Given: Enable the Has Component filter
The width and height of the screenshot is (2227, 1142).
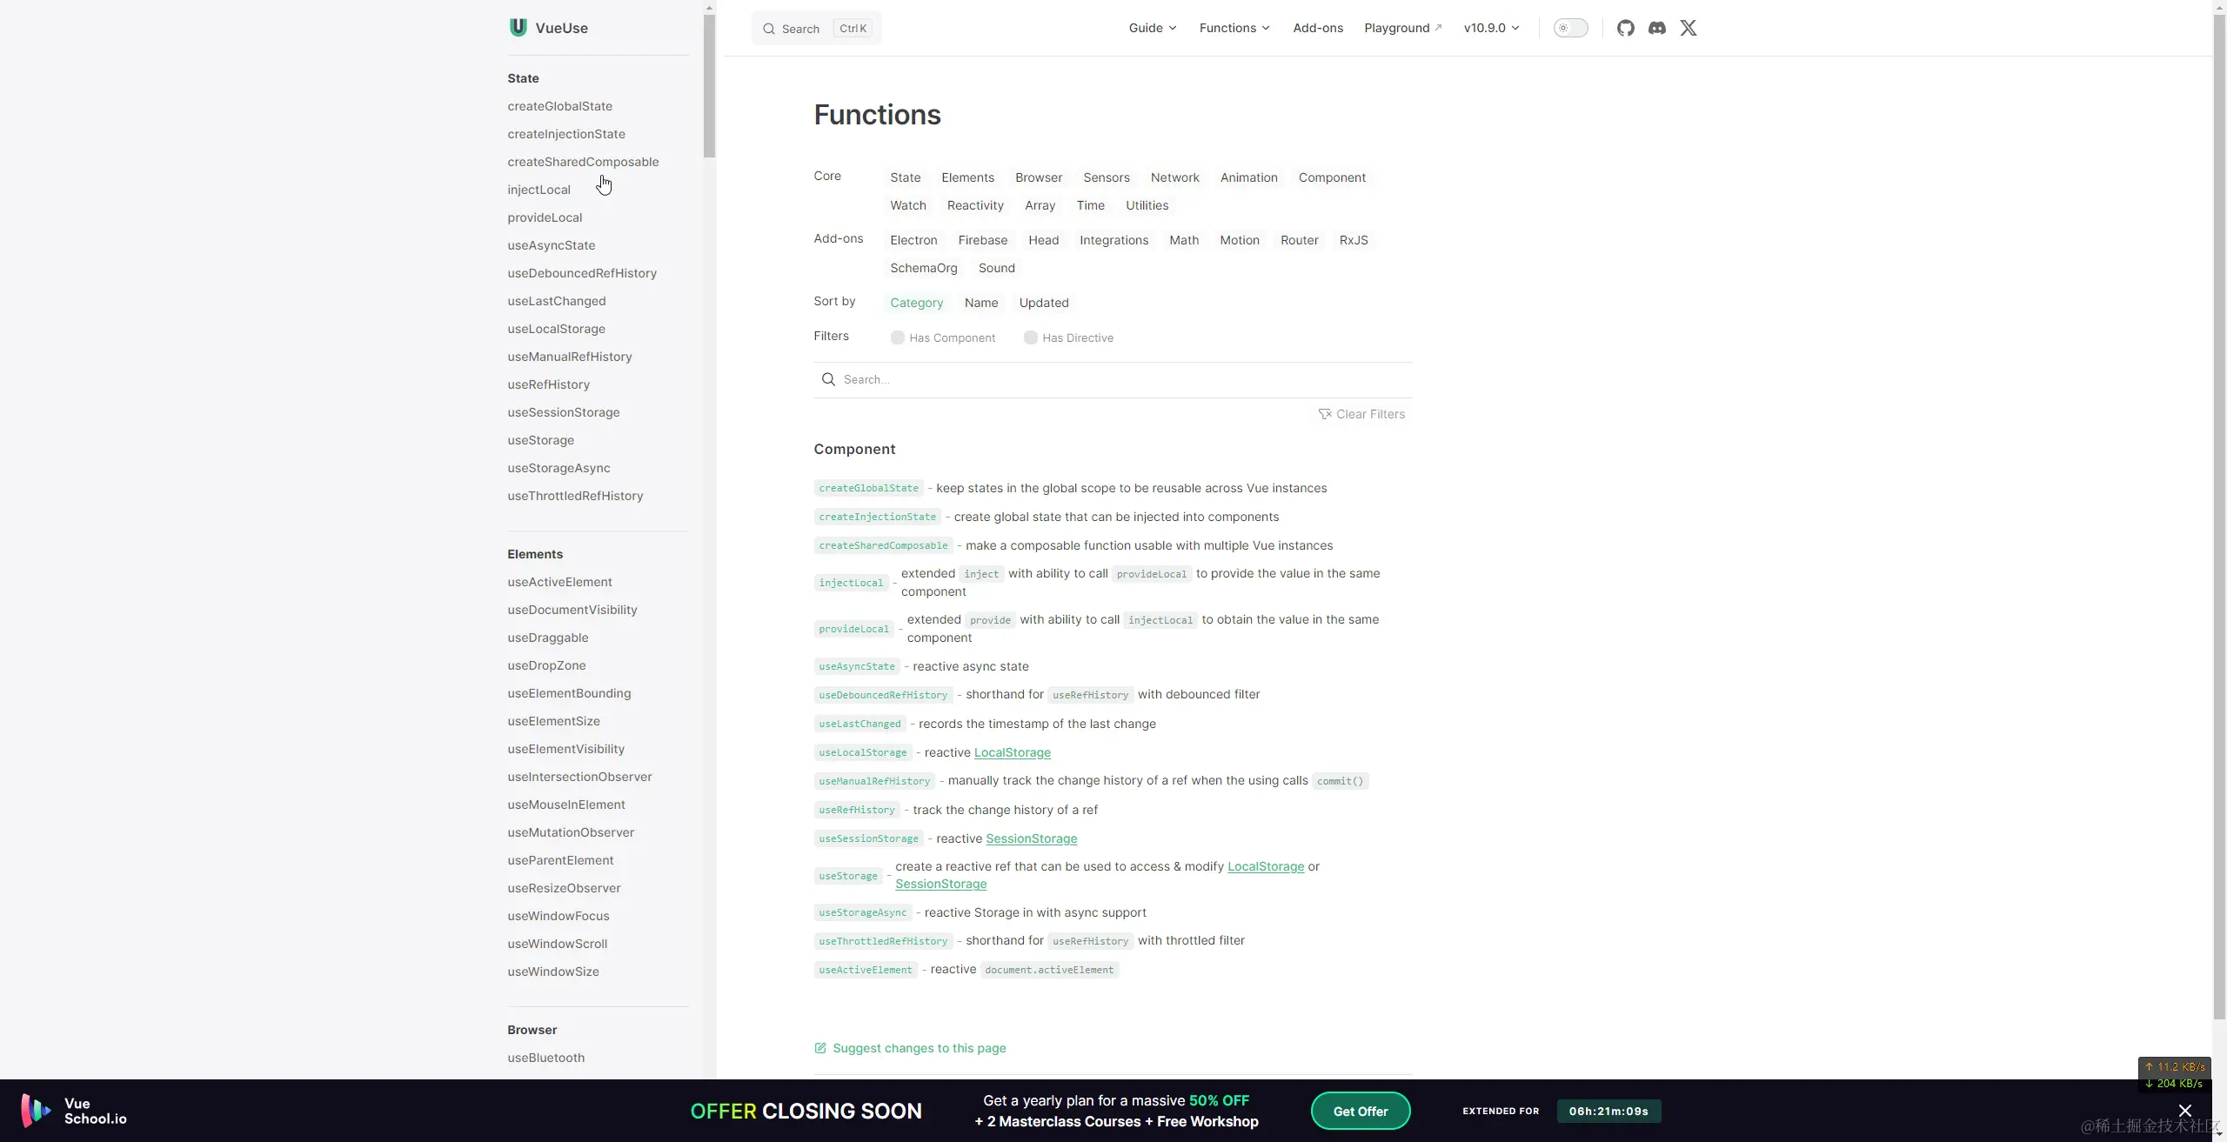Looking at the screenshot, I should point(898,337).
